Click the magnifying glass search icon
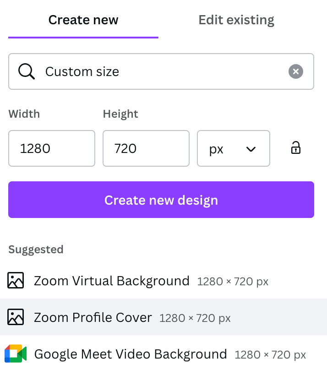Viewport: 327px width, 370px height. [x=26, y=71]
